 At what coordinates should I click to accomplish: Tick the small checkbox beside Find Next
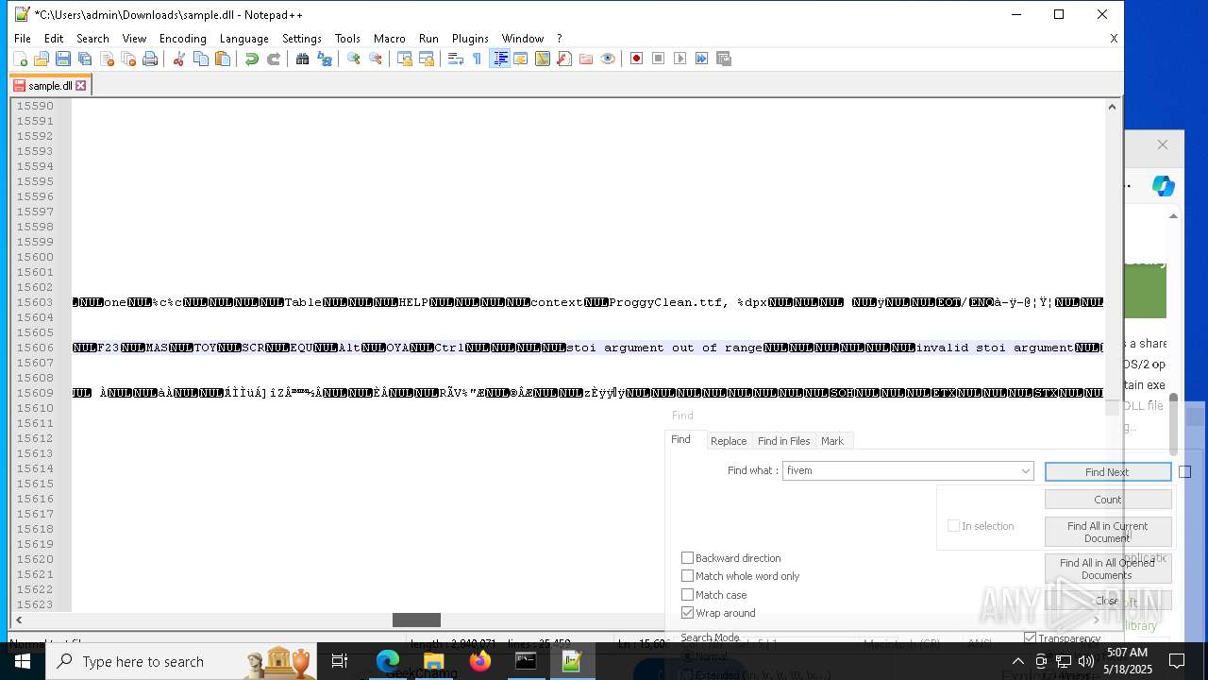click(1185, 472)
